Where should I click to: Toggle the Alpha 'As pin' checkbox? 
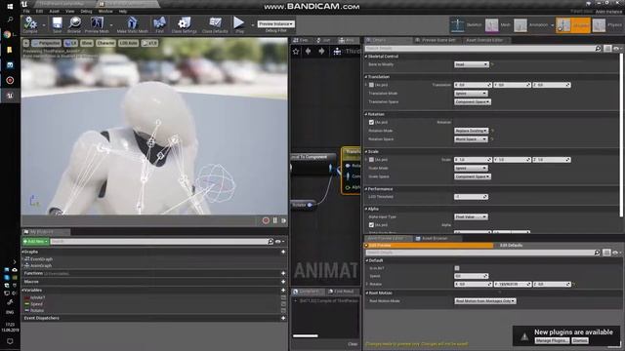coord(371,225)
